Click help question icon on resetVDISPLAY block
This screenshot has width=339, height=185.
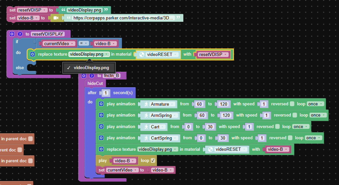click(20, 34)
